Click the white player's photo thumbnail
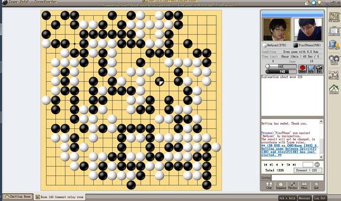This screenshot has width=341, height=201. (x=277, y=30)
